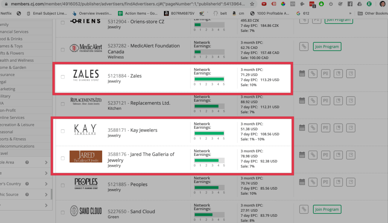This screenshot has width=388, height=223.
Task: Click the browser address bar URL
Action: coord(128,4)
